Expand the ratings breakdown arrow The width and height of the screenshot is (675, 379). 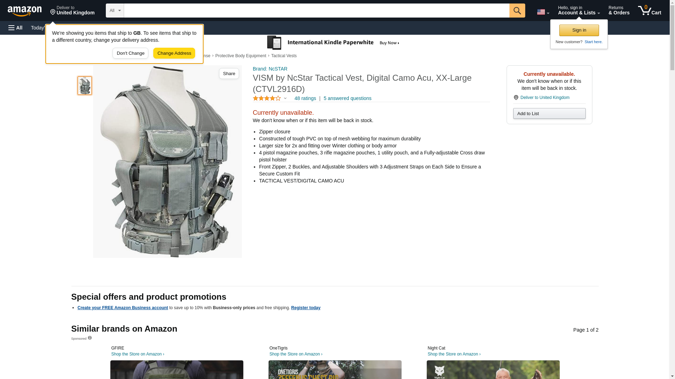point(285,99)
